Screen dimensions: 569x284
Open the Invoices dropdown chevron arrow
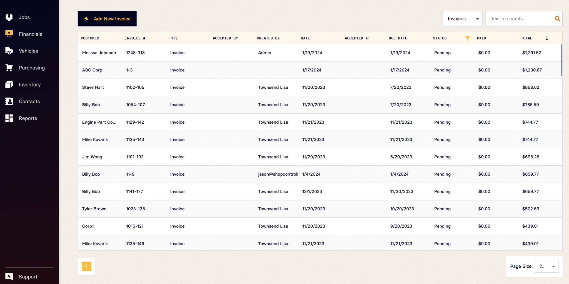coord(477,19)
